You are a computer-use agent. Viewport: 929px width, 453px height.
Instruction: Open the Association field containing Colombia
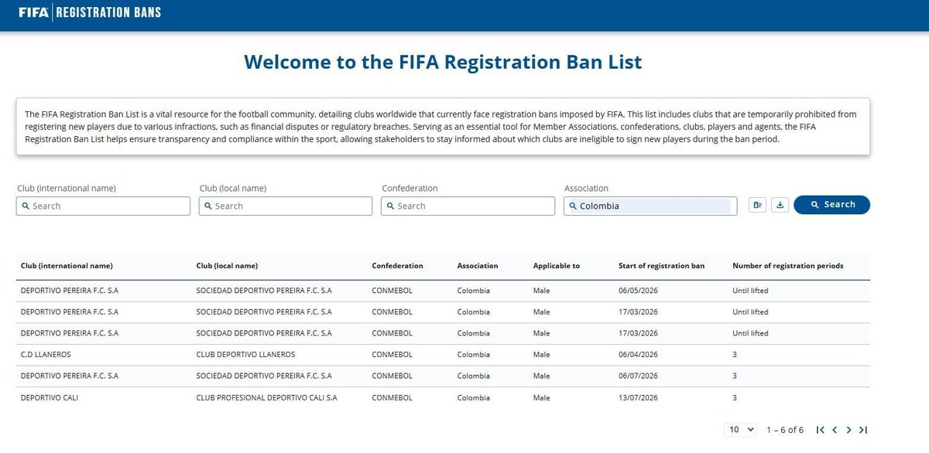click(x=650, y=206)
